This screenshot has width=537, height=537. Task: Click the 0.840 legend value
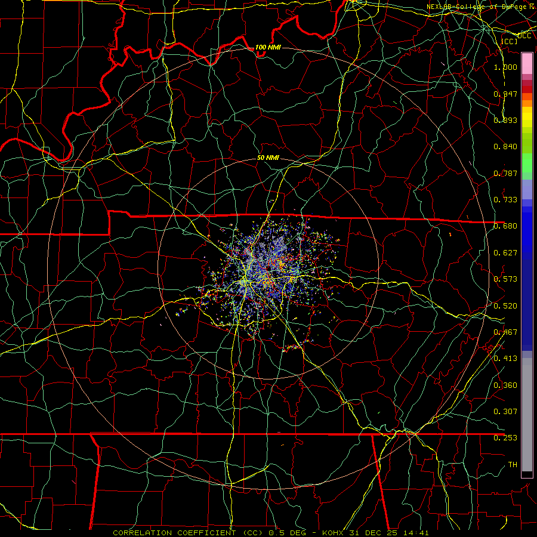(x=505, y=147)
